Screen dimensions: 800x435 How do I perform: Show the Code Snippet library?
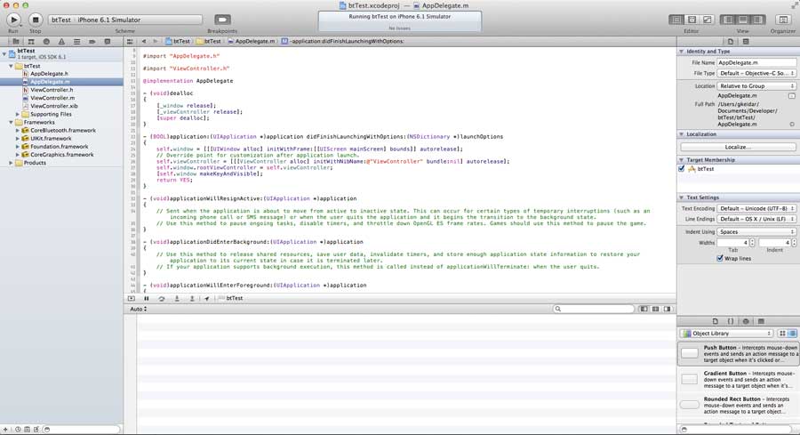731,321
